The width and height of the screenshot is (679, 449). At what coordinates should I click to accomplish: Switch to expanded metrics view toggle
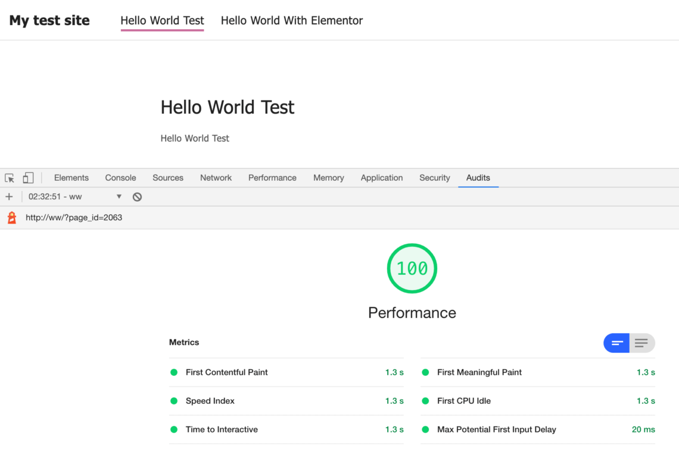pyautogui.click(x=641, y=343)
